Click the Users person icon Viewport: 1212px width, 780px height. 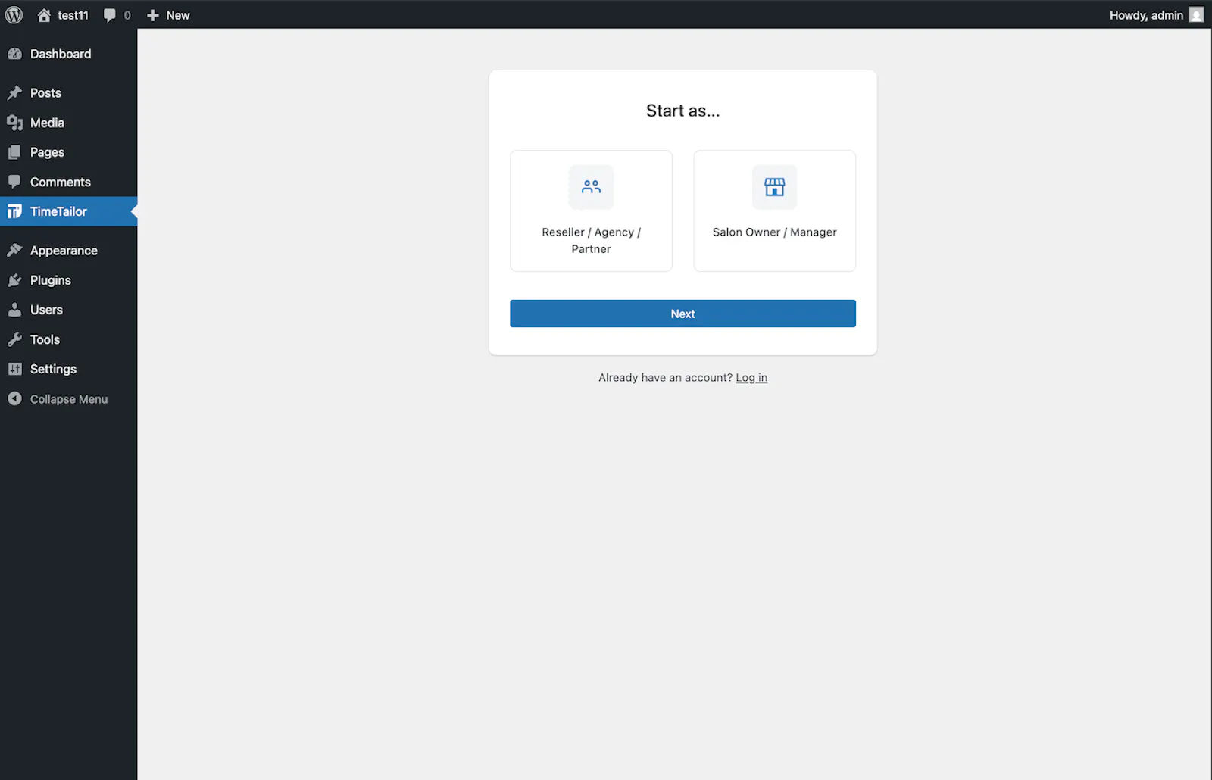pyautogui.click(x=14, y=310)
